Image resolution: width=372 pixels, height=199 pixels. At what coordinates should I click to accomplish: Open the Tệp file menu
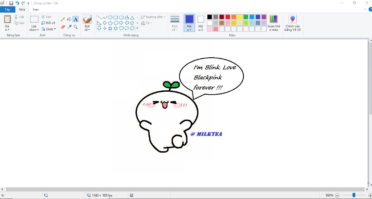[x=7, y=9]
